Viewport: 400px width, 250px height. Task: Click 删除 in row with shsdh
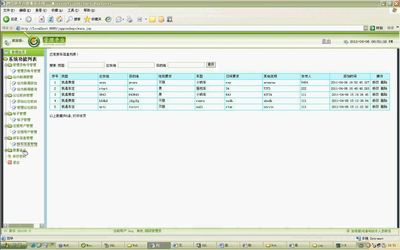384,101
